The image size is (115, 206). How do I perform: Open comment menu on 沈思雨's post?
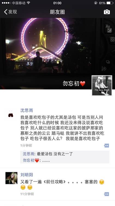(107, 146)
